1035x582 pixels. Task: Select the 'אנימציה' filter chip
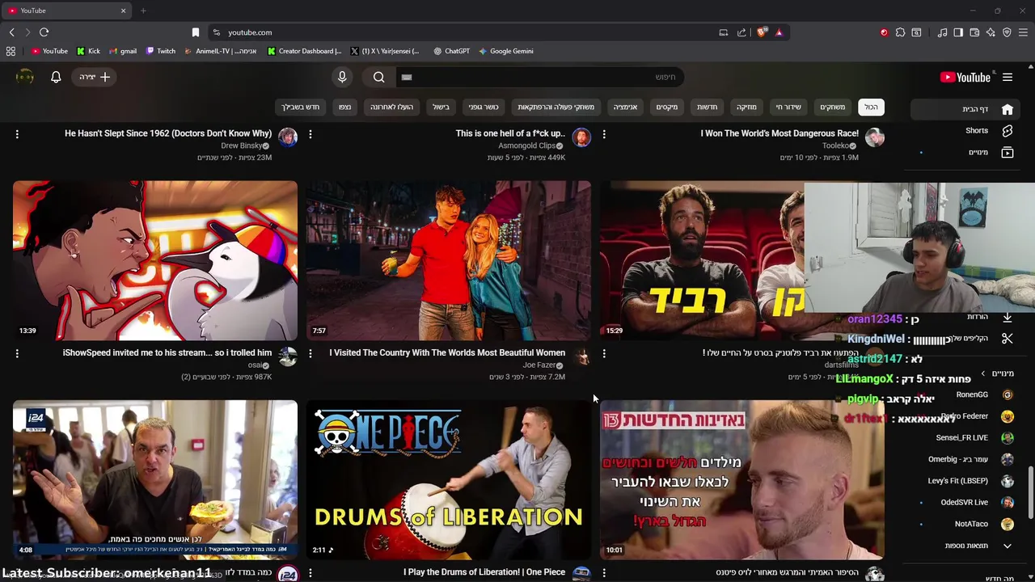click(x=625, y=107)
